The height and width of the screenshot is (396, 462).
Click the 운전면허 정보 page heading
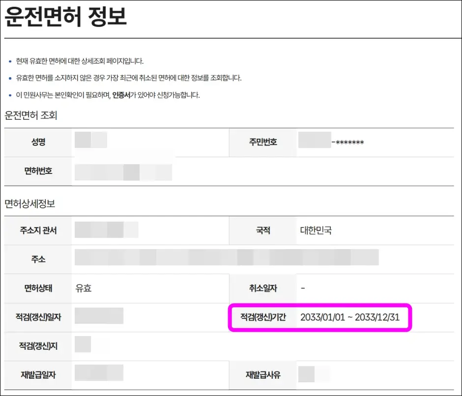[66, 16]
